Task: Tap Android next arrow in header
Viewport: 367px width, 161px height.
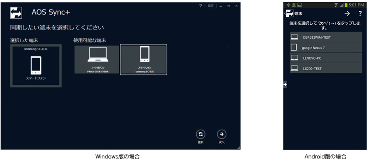Action: pos(347,13)
